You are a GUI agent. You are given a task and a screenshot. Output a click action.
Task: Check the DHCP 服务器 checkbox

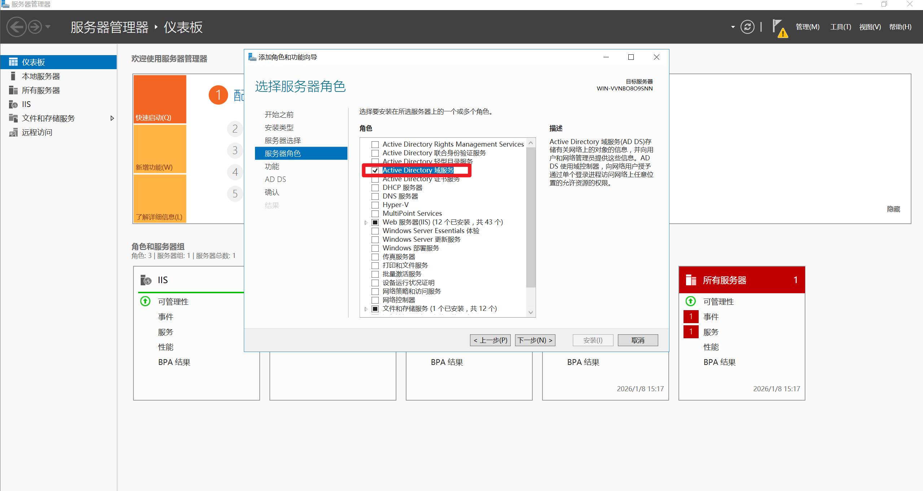point(375,188)
